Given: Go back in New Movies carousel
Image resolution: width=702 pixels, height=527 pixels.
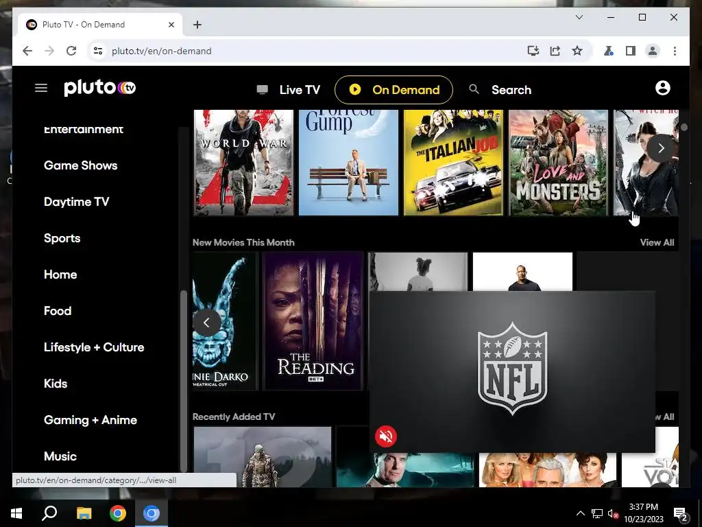Looking at the screenshot, I should 206,323.
